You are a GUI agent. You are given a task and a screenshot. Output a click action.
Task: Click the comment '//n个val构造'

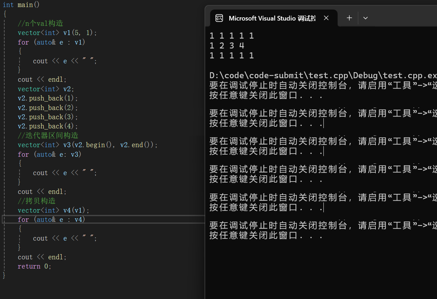point(40,23)
